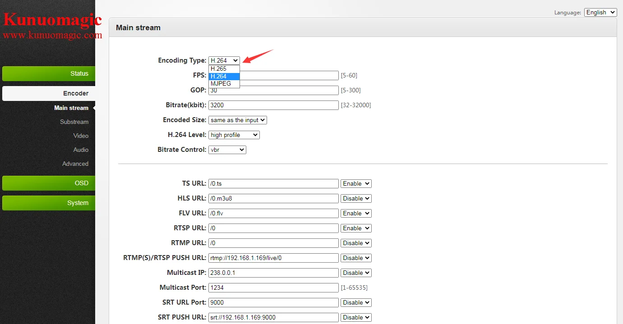The width and height of the screenshot is (623, 324).
Task: Open Multicast IP Disable dropdown
Action: (x=356, y=273)
